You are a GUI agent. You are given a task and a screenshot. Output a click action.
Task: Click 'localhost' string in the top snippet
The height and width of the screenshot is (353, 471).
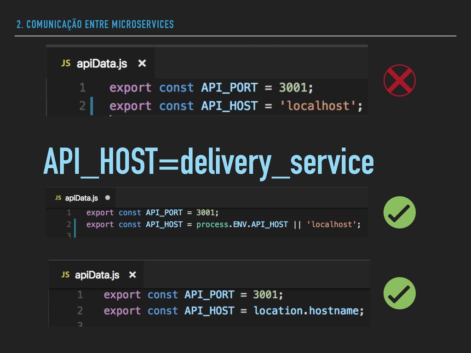tap(318, 106)
